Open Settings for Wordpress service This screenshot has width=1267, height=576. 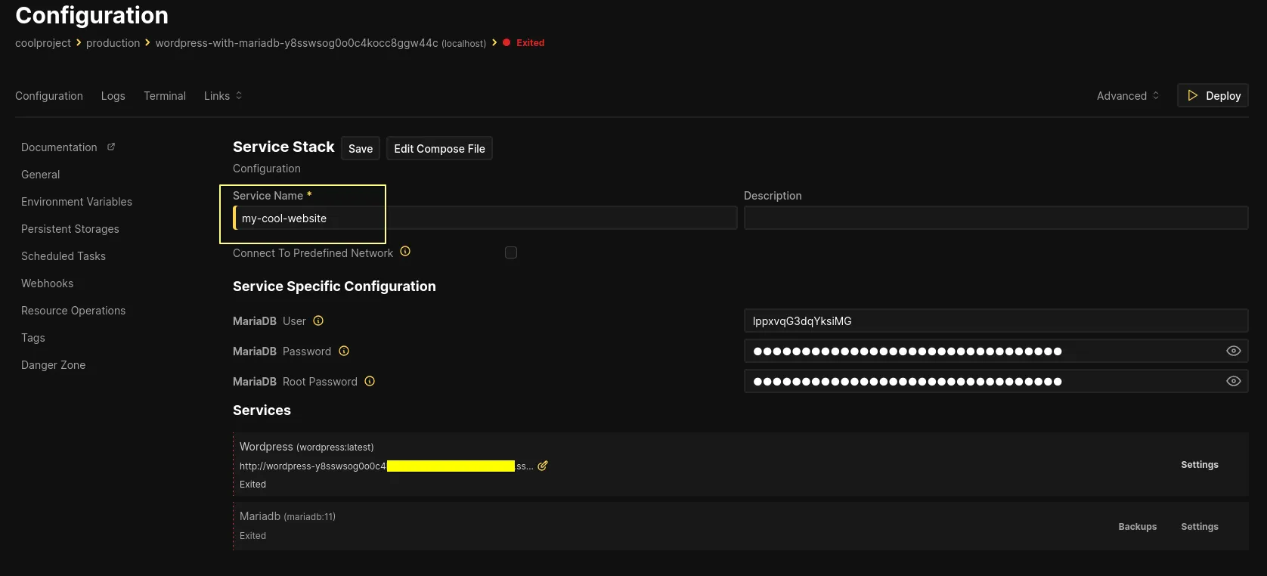pos(1200,465)
